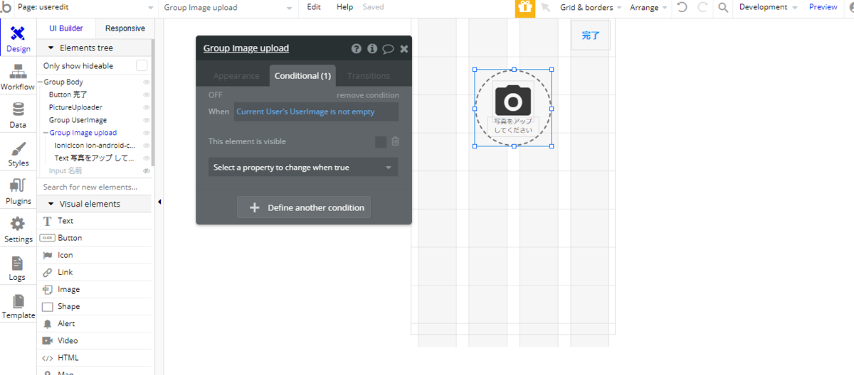Screen dimensions: 854x375
Task: Open help question-mark in property editor
Action: coord(357,48)
